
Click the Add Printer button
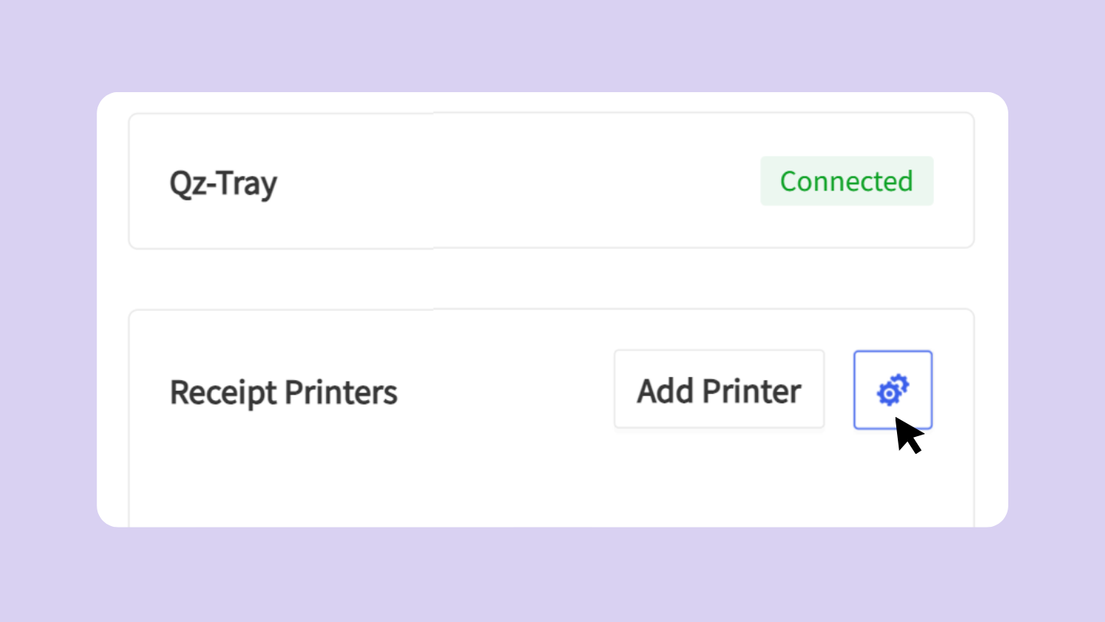[718, 389]
